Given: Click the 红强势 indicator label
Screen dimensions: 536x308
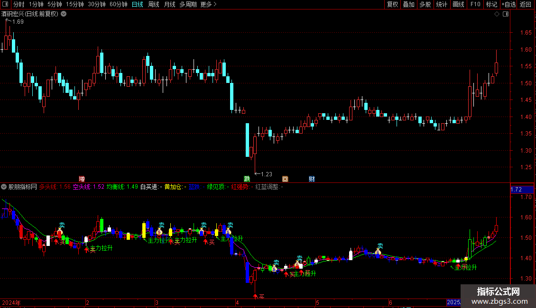Looking at the screenshot, I should (242, 187).
